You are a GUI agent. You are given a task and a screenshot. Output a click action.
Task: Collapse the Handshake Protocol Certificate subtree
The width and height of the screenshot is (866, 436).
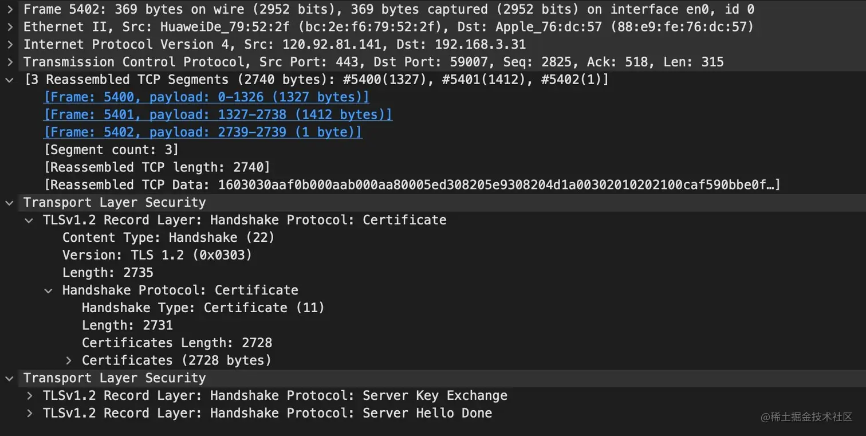(x=48, y=290)
